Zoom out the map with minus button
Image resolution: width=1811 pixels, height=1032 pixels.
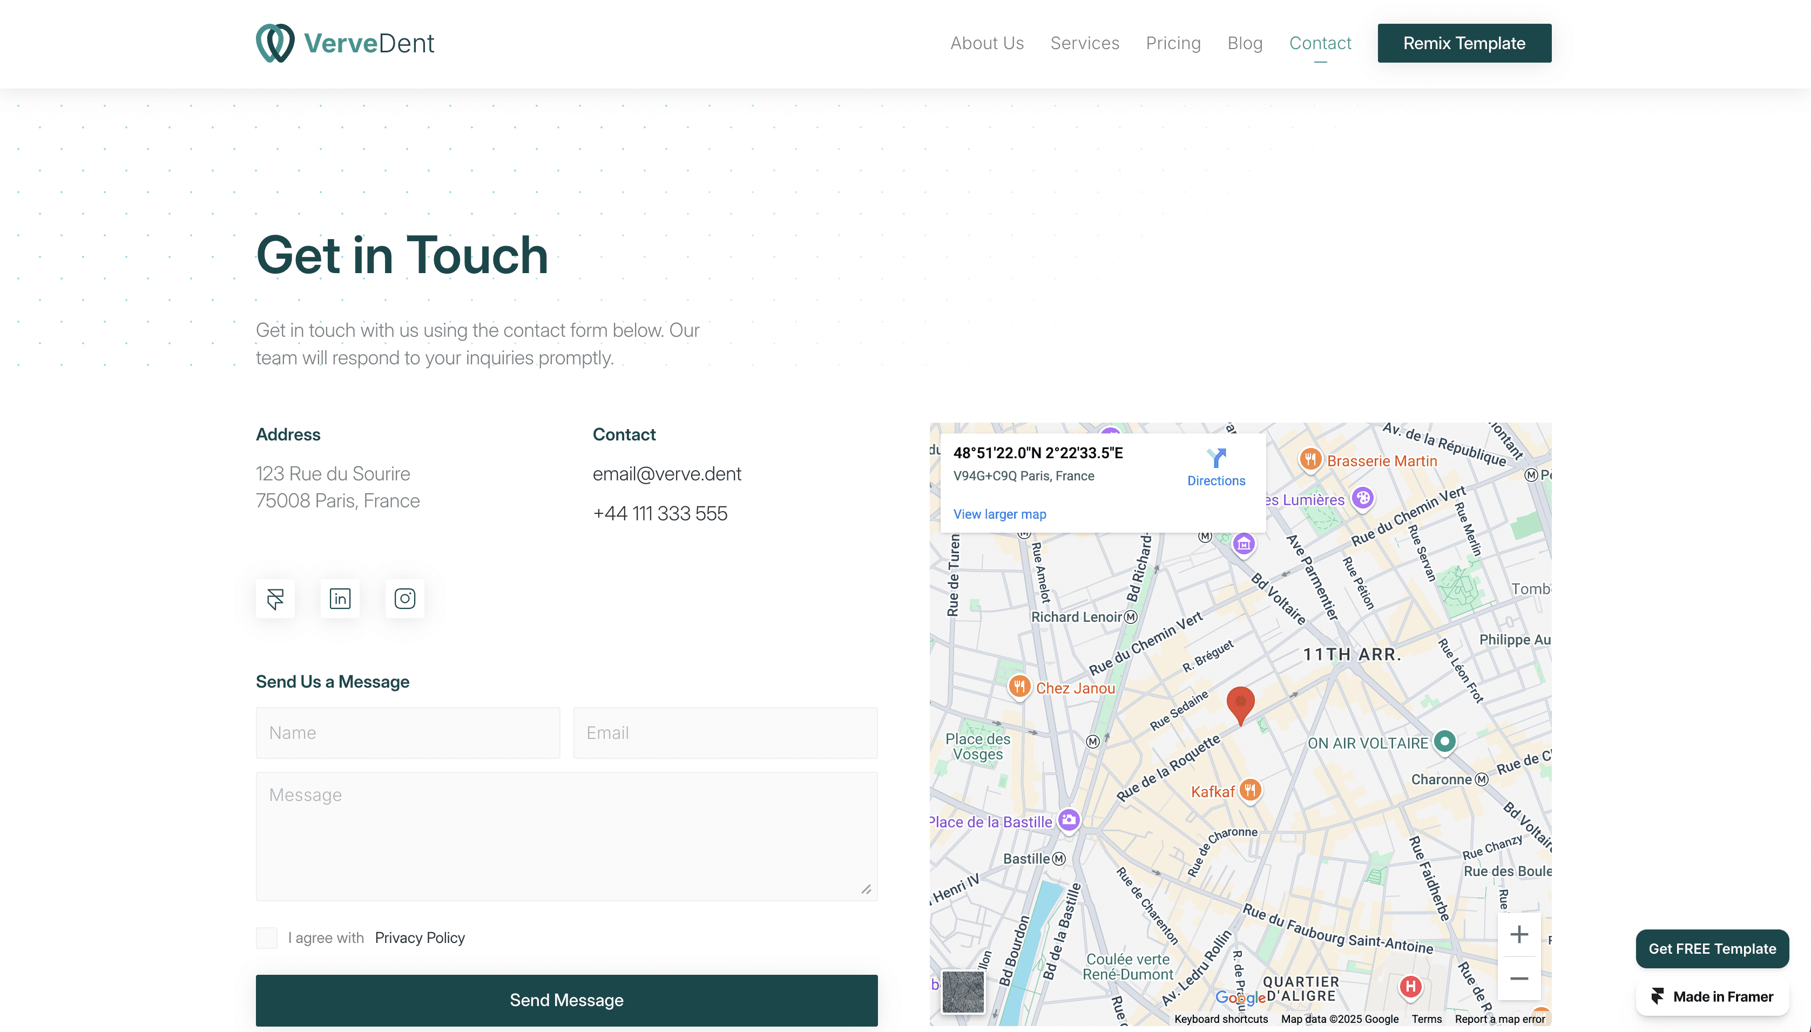point(1519,979)
